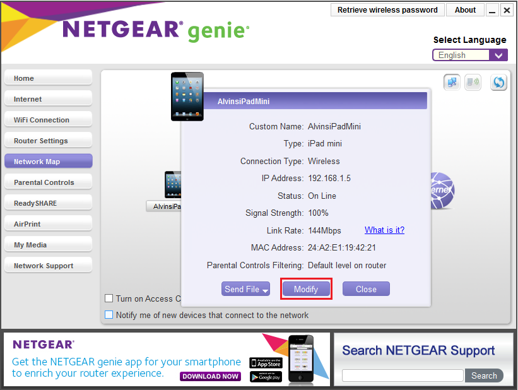Open ReadySHARE page
Screen dimensions: 518x390
(x=48, y=203)
